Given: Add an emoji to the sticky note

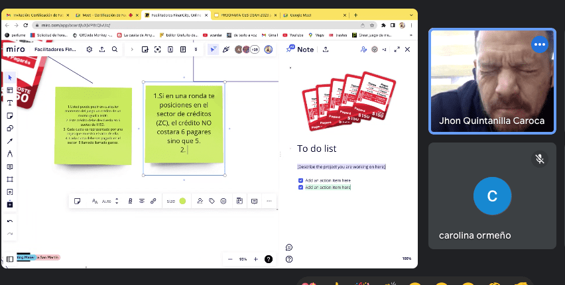Looking at the screenshot, I should (x=223, y=201).
